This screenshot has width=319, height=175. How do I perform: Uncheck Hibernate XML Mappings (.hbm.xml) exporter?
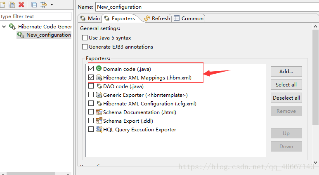pyautogui.click(x=91, y=77)
